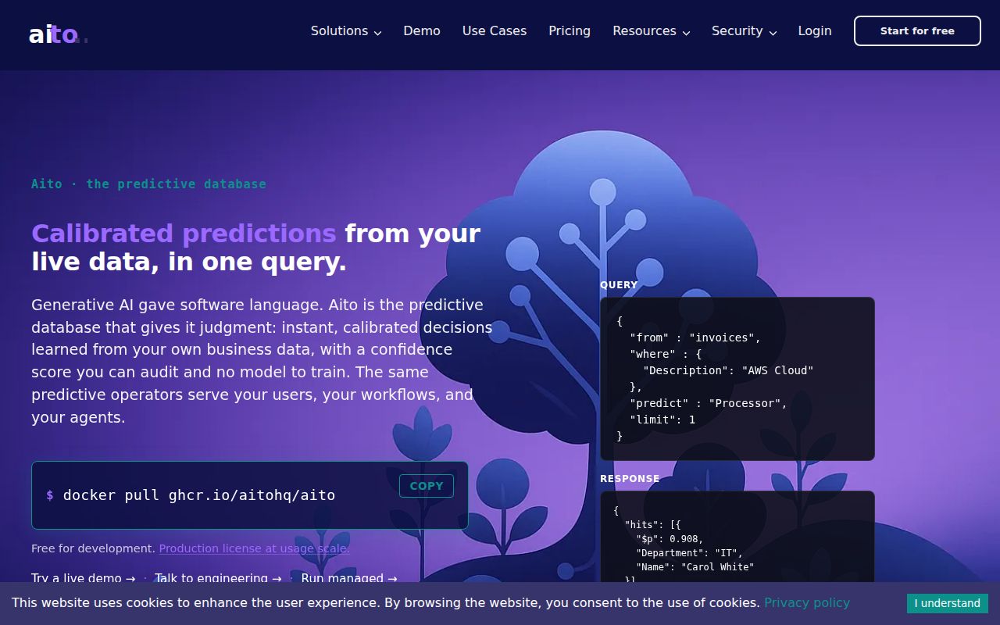
Task: Open the Login page
Action: [x=815, y=31]
